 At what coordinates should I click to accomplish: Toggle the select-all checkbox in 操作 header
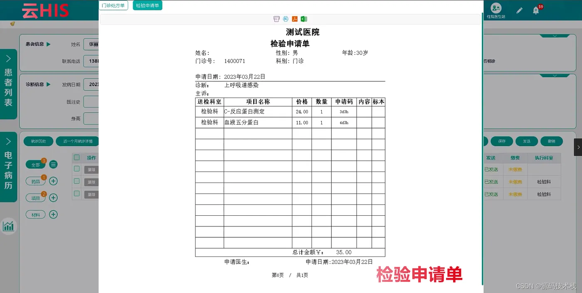[x=76, y=158]
